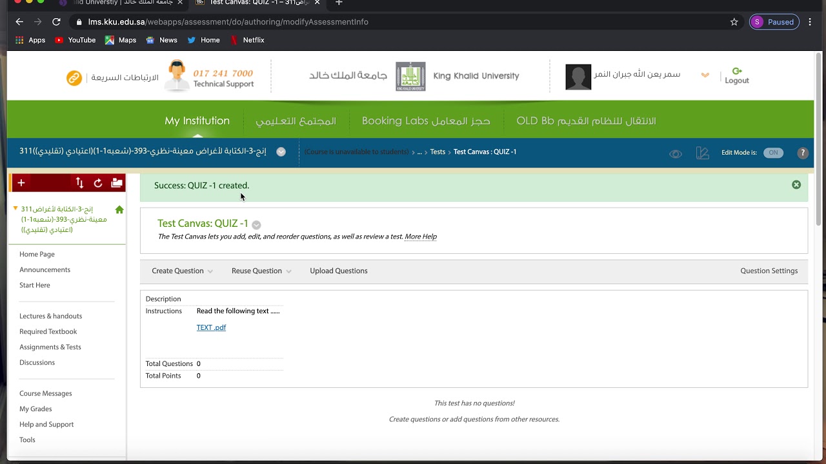Bookmark this page with the star icon

pyautogui.click(x=734, y=22)
